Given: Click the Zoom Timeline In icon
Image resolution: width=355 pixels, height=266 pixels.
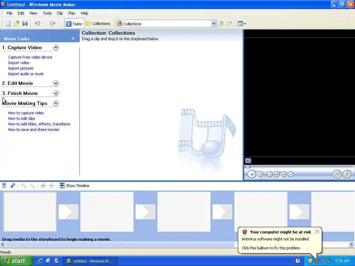Looking at the screenshot, I should 24,186.
